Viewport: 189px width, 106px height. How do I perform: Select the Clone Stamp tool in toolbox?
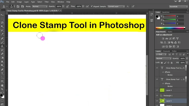[2, 46]
